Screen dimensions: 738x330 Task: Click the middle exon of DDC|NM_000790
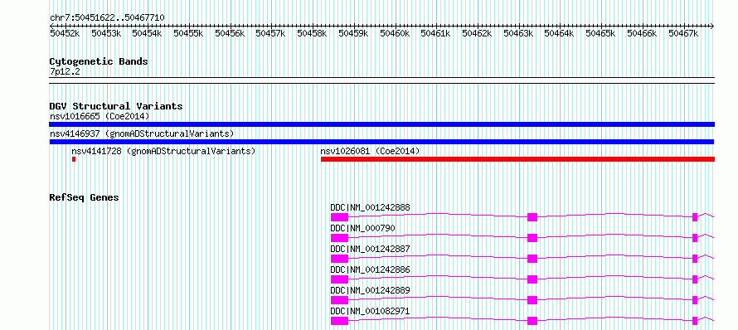pos(532,238)
